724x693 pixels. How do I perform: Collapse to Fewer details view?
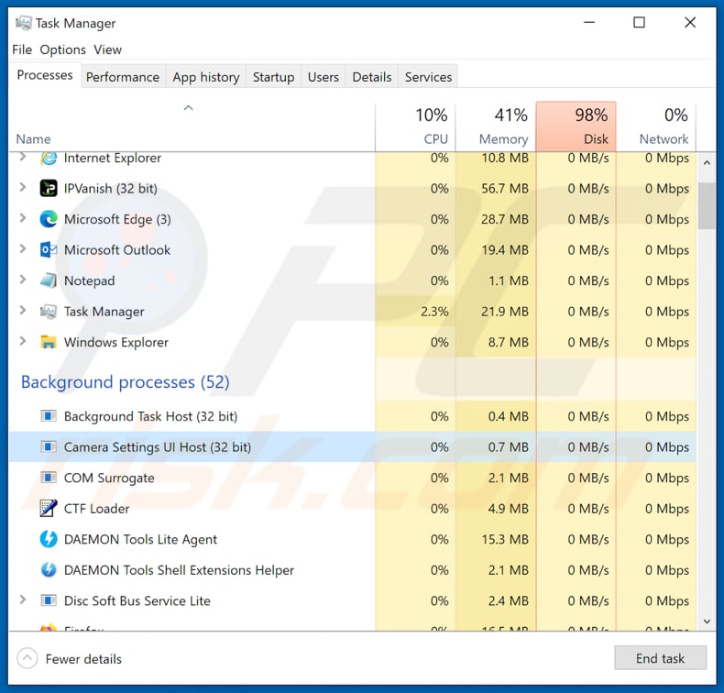click(70, 659)
